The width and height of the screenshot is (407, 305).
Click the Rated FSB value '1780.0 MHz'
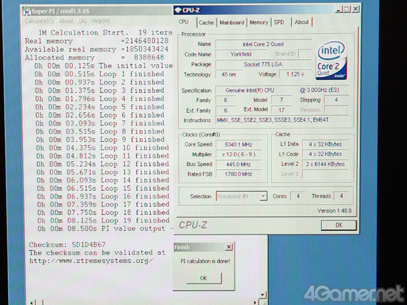point(239,174)
